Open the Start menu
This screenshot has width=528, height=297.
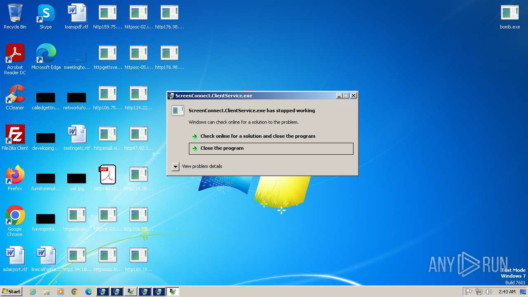[11, 292]
